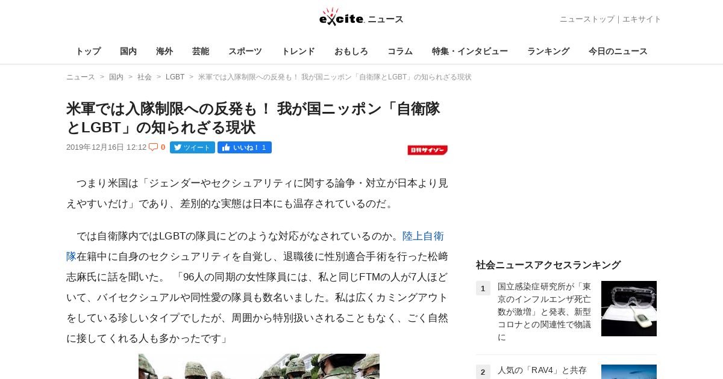This screenshot has width=723, height=379.
Task: Click the ニュース breadcrumb link
Action: [x=81, y=77]
